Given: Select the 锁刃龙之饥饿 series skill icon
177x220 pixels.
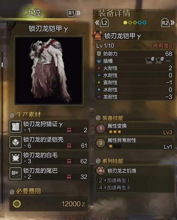Looking at the screenshot, I should 101,170.
